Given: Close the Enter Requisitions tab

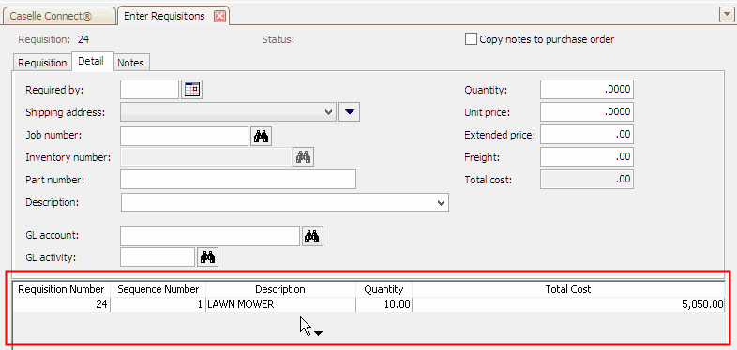Looking at the screenshot, I should pyautogui.click(x=219, y=17).
